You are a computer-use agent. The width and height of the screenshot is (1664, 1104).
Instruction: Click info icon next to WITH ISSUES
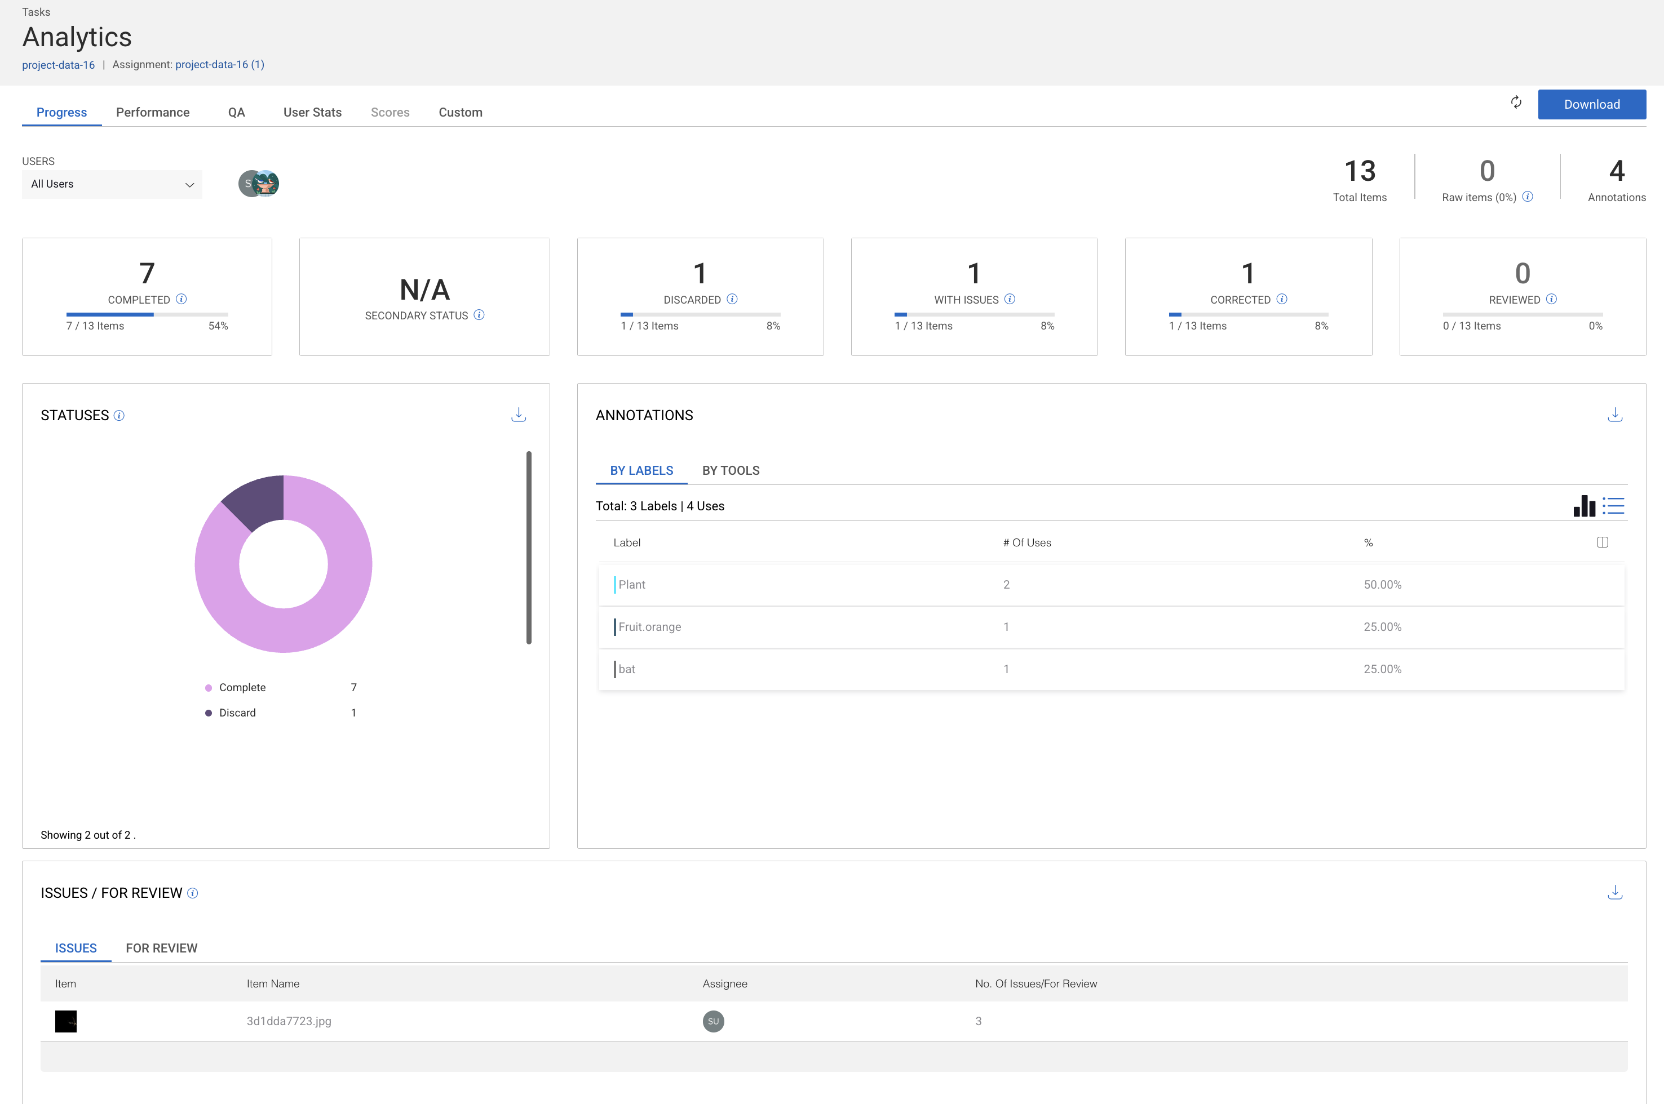[x=1010, y=299]
